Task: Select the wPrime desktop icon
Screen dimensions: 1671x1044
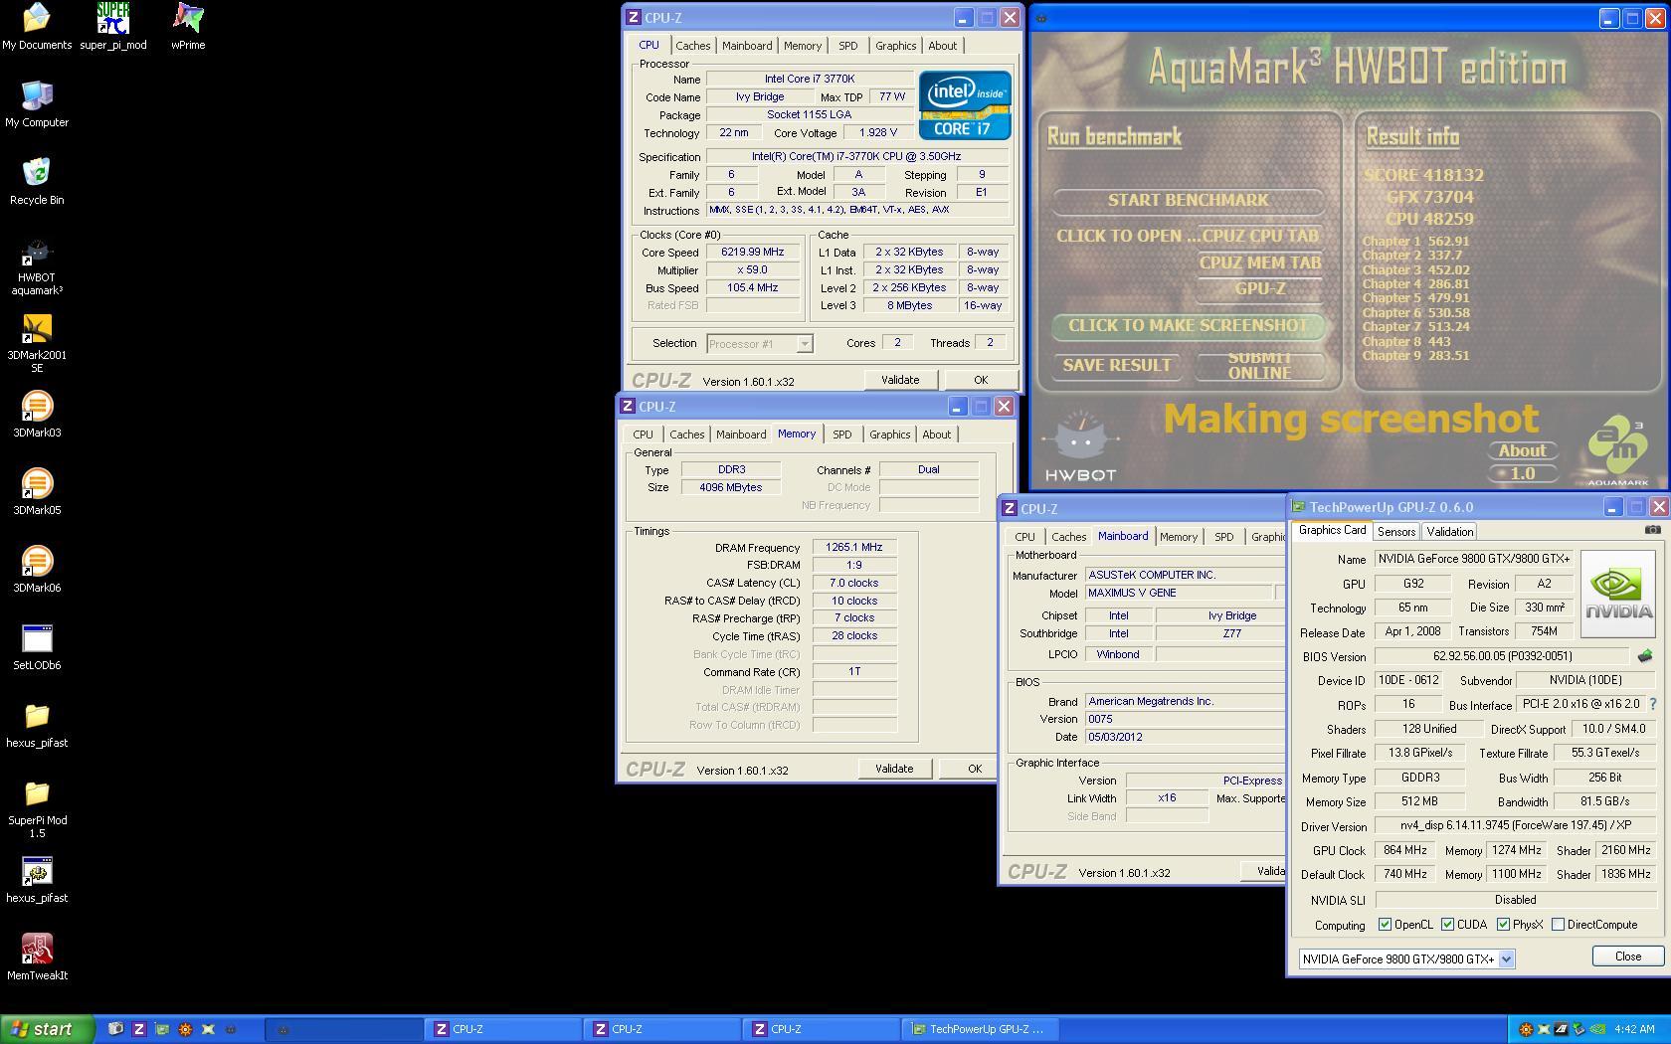Action: pyautogui.click(x=188, y=27)
